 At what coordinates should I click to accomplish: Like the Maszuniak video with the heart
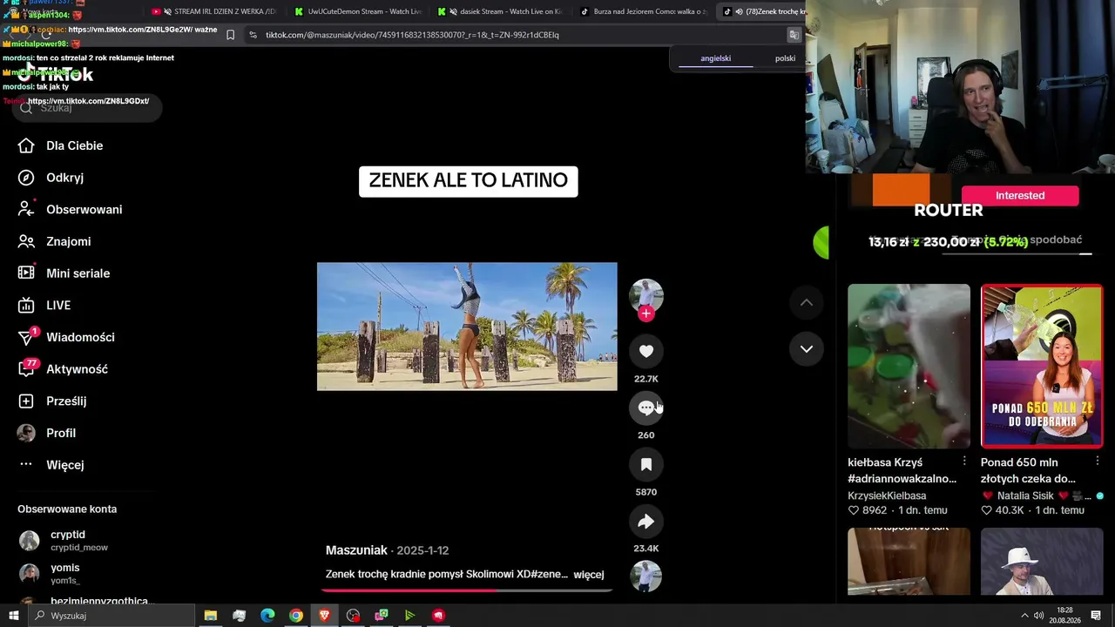coord(646,351)
